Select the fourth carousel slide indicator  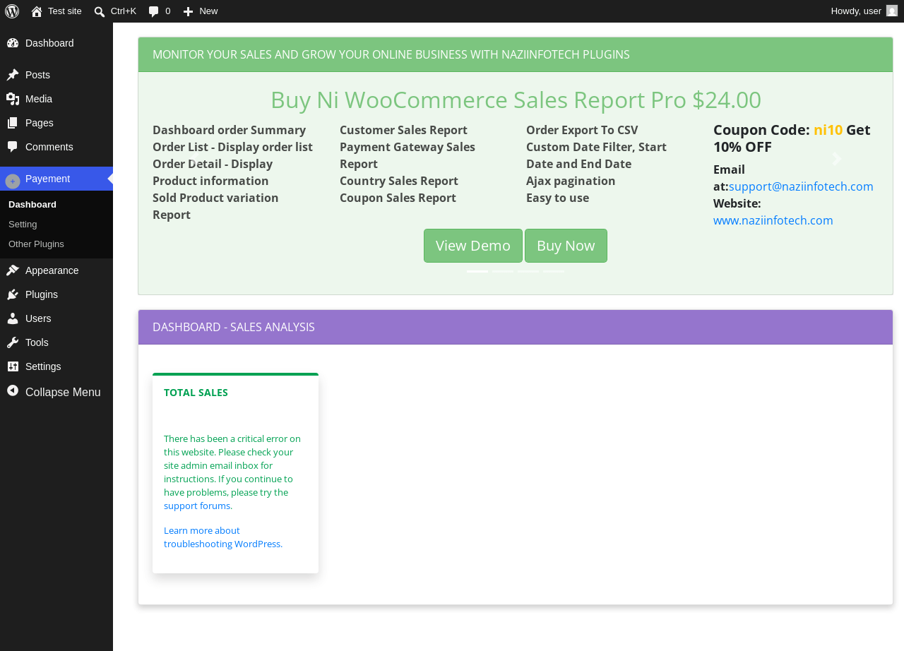(x=554, y=271)
